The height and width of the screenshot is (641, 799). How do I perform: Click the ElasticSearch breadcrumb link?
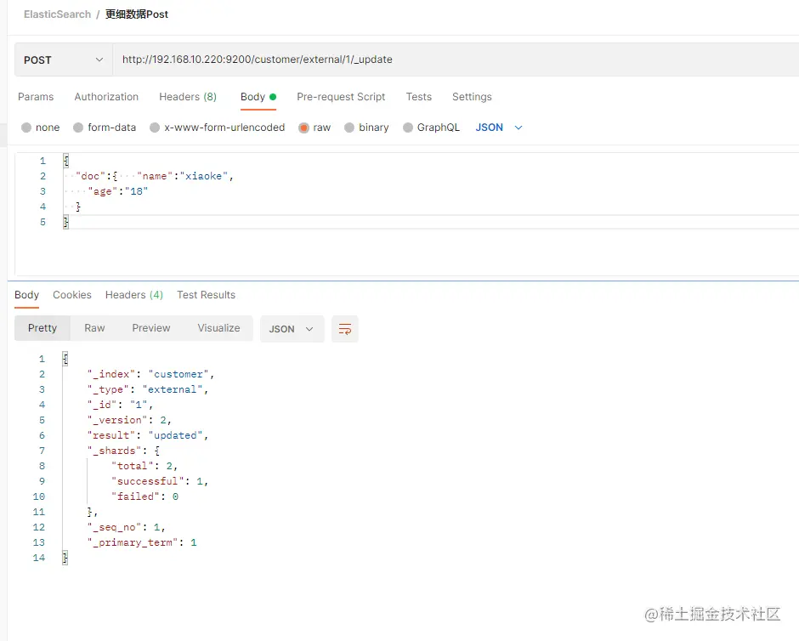click(57, 14)
